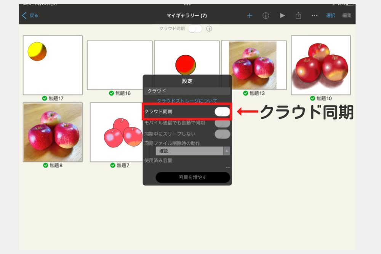This screenshot has width=381, height=254.
Task: Tap 選択 in the top bar
Action: tap(331, 16)
